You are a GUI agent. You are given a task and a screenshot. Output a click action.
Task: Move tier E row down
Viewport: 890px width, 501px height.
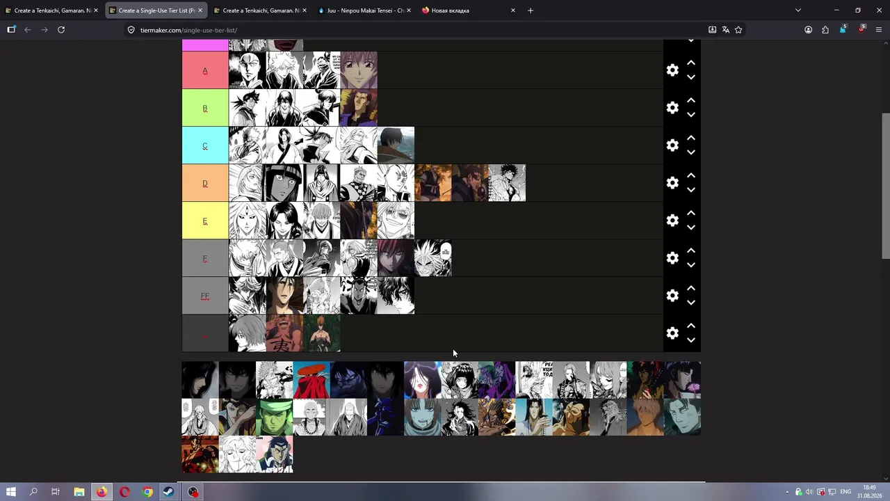pyautogui.click(x=691, y=228)
